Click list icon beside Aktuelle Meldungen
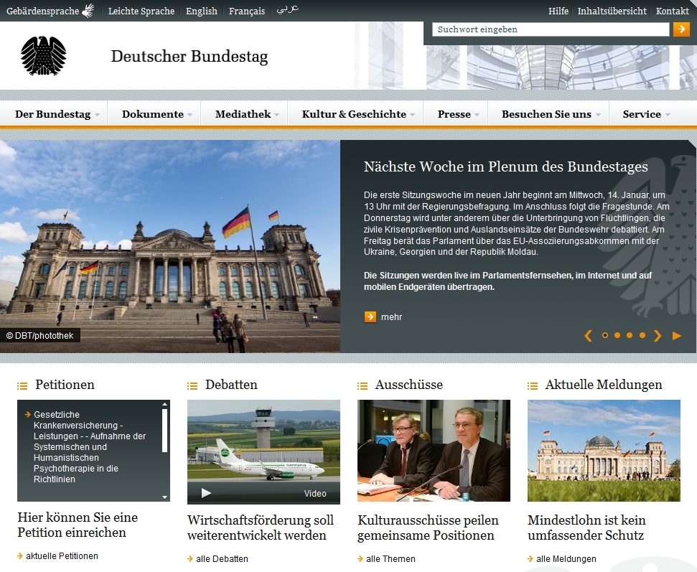The width and height of the screenshot is (697, 572). tap(533, 386)
